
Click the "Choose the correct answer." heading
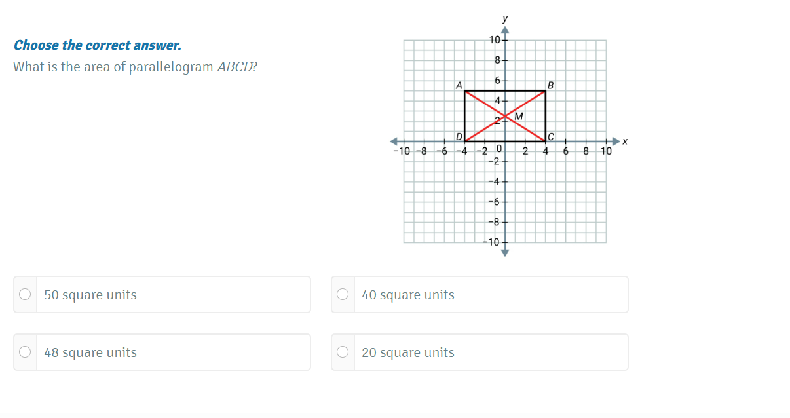point(98,45)
